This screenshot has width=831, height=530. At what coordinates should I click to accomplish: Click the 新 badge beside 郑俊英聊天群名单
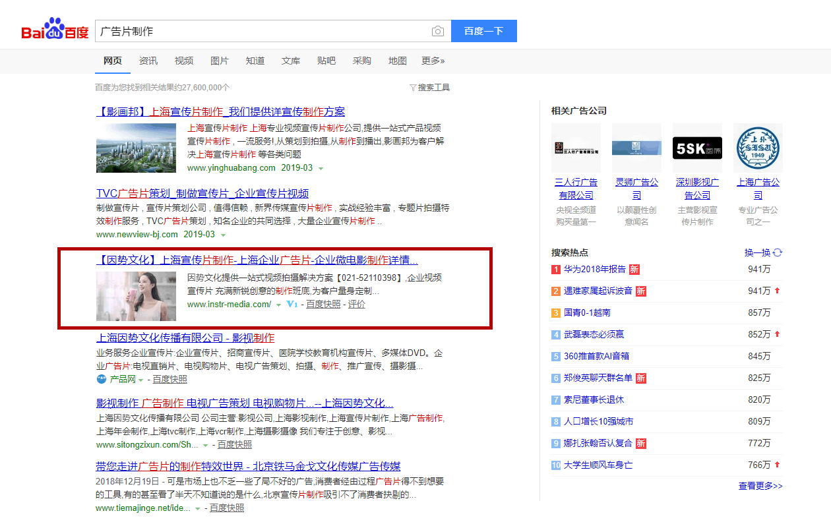(x=641, y=378)
